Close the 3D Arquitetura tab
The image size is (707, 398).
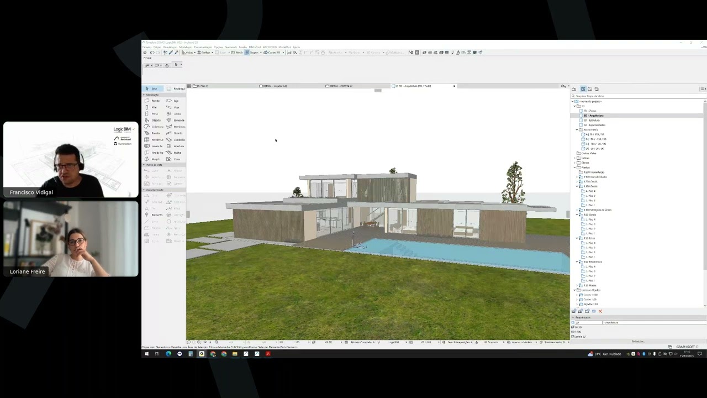pos(454,86)
